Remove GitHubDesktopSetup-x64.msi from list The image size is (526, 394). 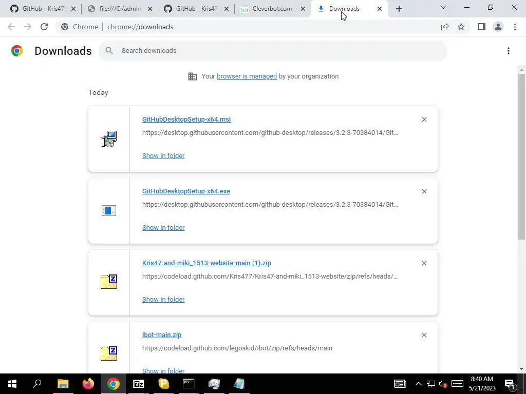pyautogui.click(x=424, y=120)
